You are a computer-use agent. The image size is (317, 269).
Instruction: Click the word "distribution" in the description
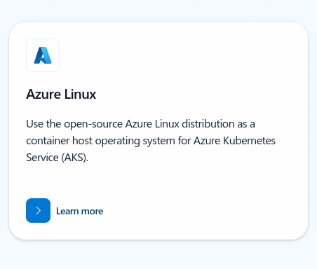click(x=208, y=124)
